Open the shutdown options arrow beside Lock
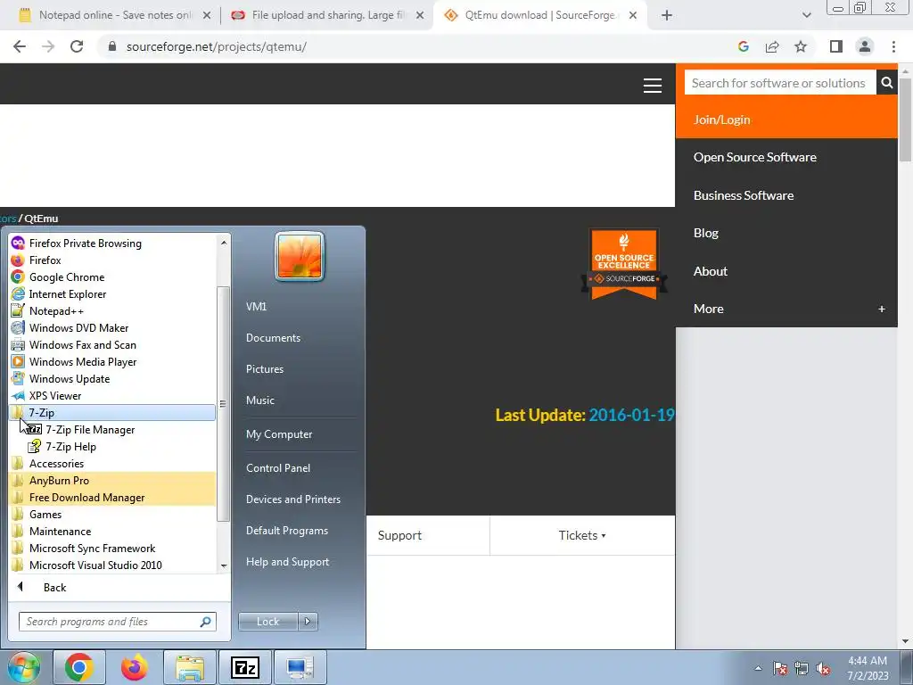 [x=308, y=622]
